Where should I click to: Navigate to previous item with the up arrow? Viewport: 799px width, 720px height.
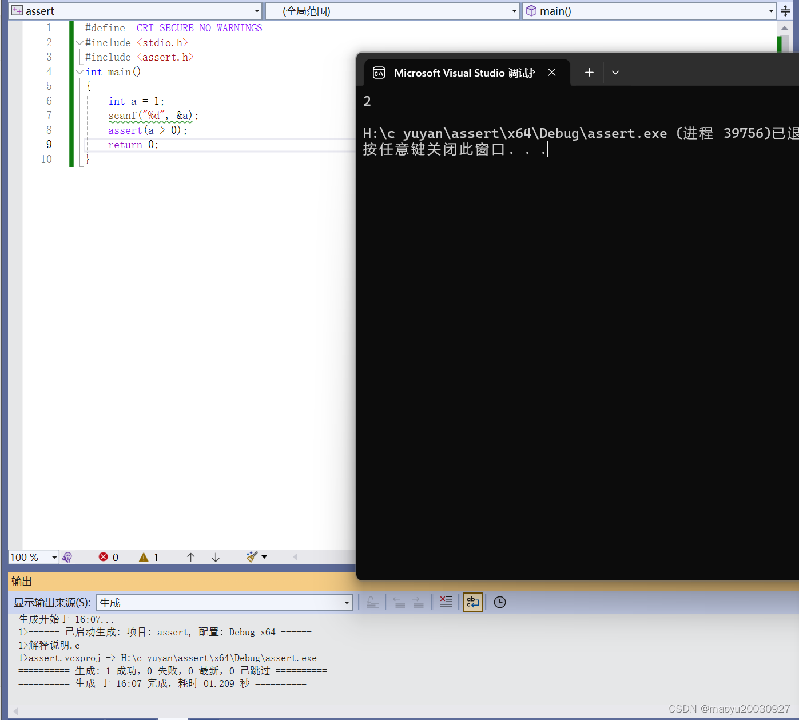pos(190,556)
